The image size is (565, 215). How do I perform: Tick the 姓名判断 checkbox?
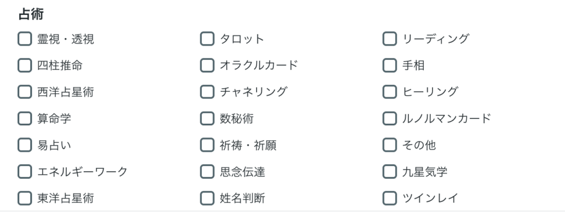(x=207, y=198)
